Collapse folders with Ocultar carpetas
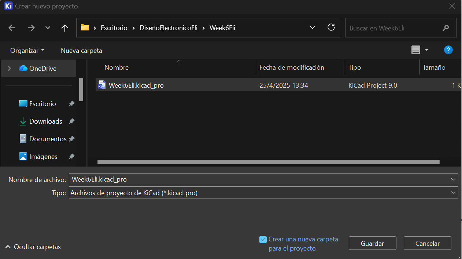 [33, 247]
